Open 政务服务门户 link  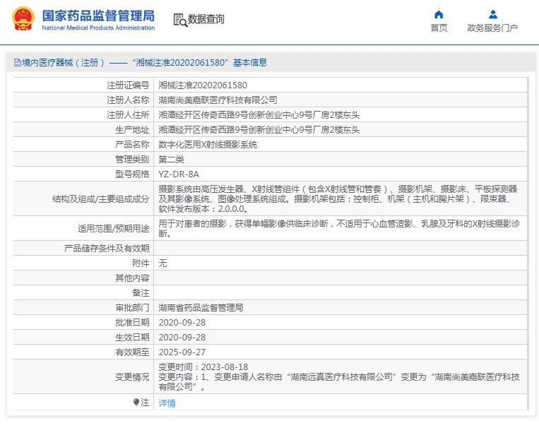coord(492,28)
